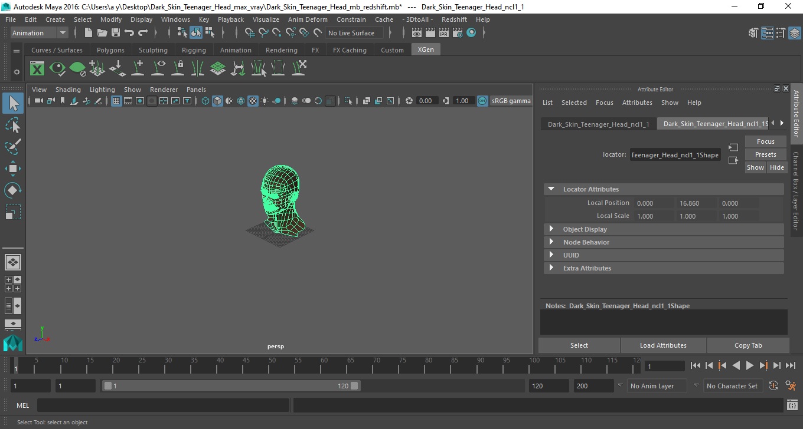Click the Copy Tab button
The width and height of the screenshot is (803, 429).
[748, 345]
